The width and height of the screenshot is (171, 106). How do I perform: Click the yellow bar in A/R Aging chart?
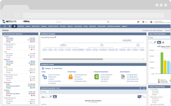click(165, 67)
